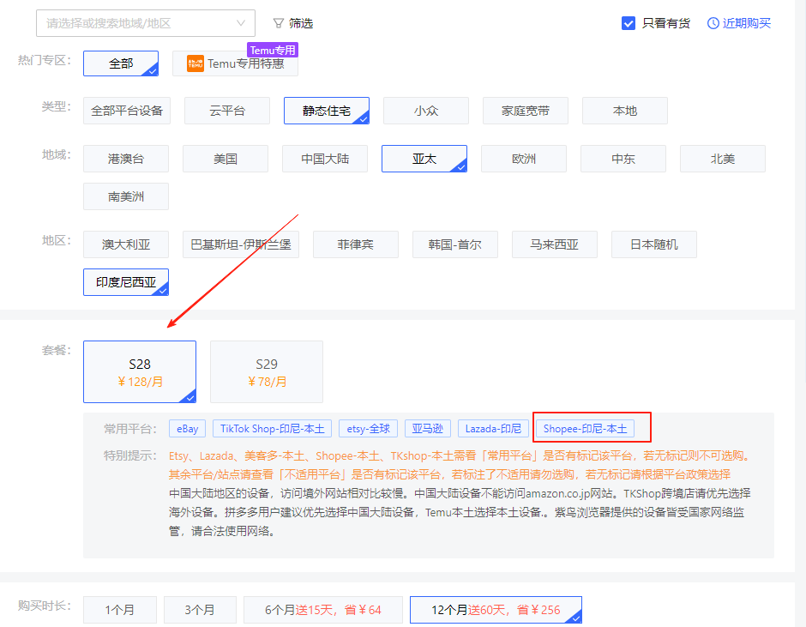Screen dimensions: 806x627
Task: Choose 南美洲 region
Action: pos(126,196)
